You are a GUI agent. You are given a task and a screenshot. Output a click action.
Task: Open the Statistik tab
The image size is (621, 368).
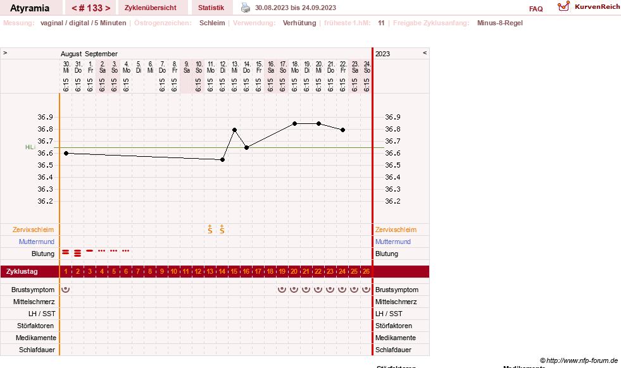pos(211,8)
